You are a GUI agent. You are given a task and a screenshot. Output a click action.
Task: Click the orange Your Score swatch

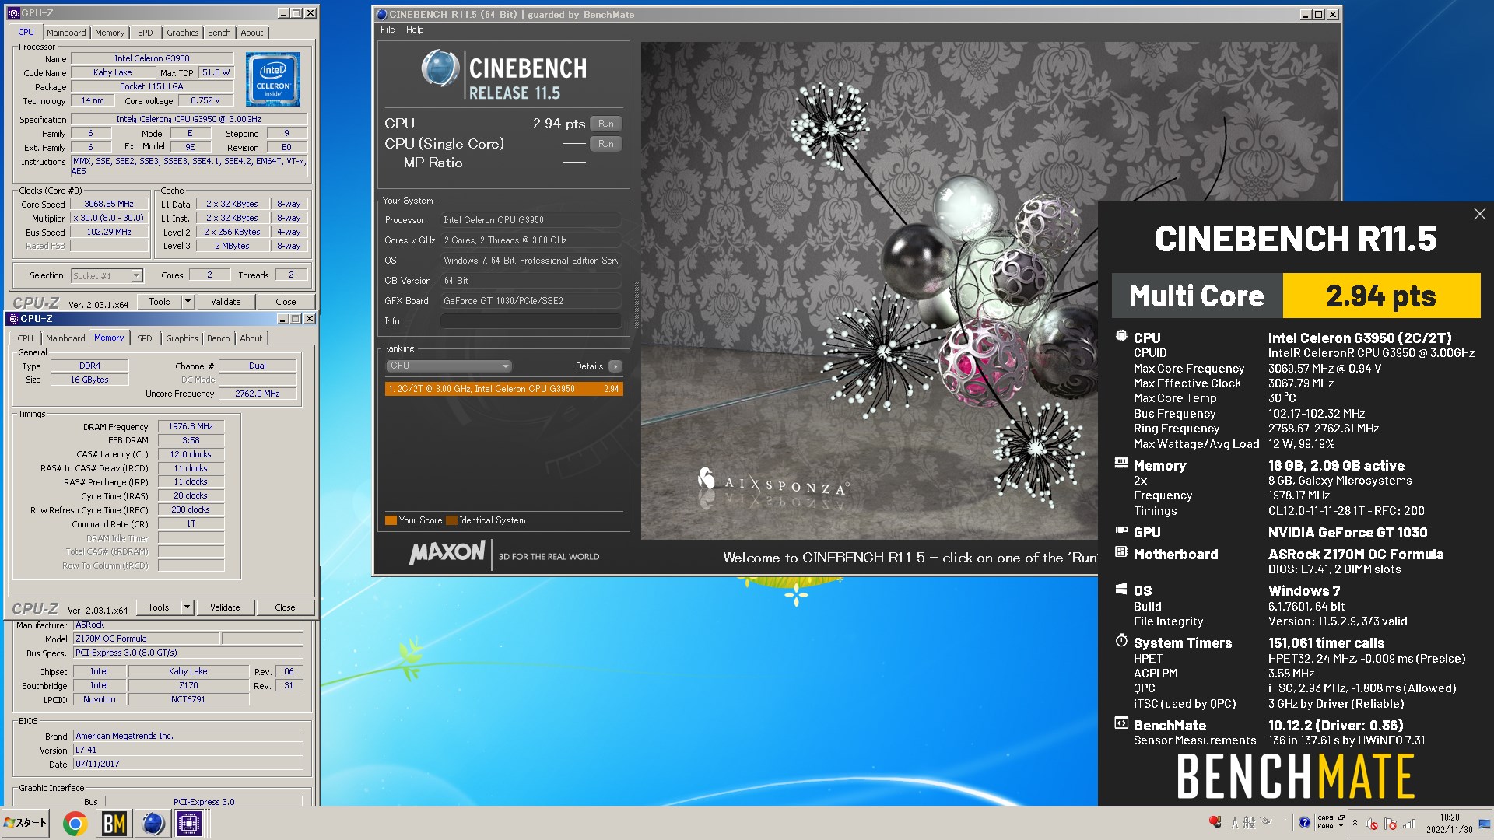(390, 520)
